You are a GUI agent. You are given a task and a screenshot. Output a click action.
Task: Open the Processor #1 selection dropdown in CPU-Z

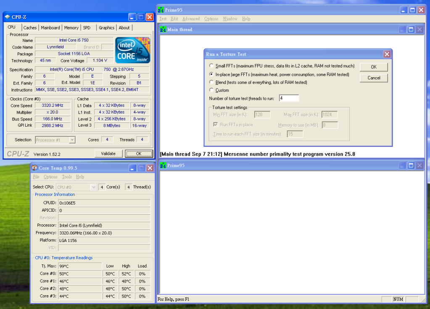point(55,140)
